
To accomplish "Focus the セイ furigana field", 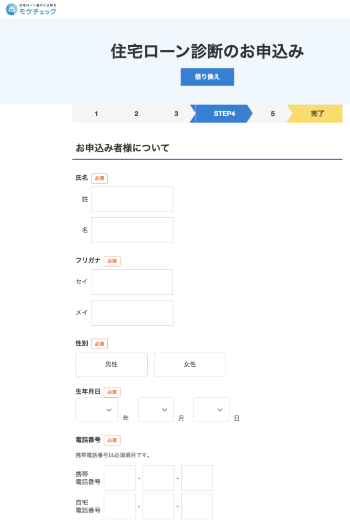I will (132, 282).
